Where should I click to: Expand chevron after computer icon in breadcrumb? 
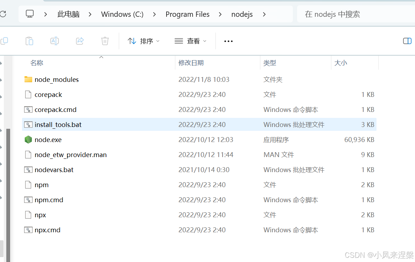[x=45, y=14]
